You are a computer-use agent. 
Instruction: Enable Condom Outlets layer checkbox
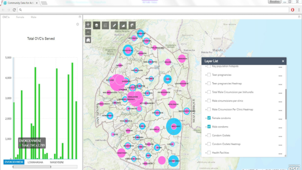tap(209, 135)
